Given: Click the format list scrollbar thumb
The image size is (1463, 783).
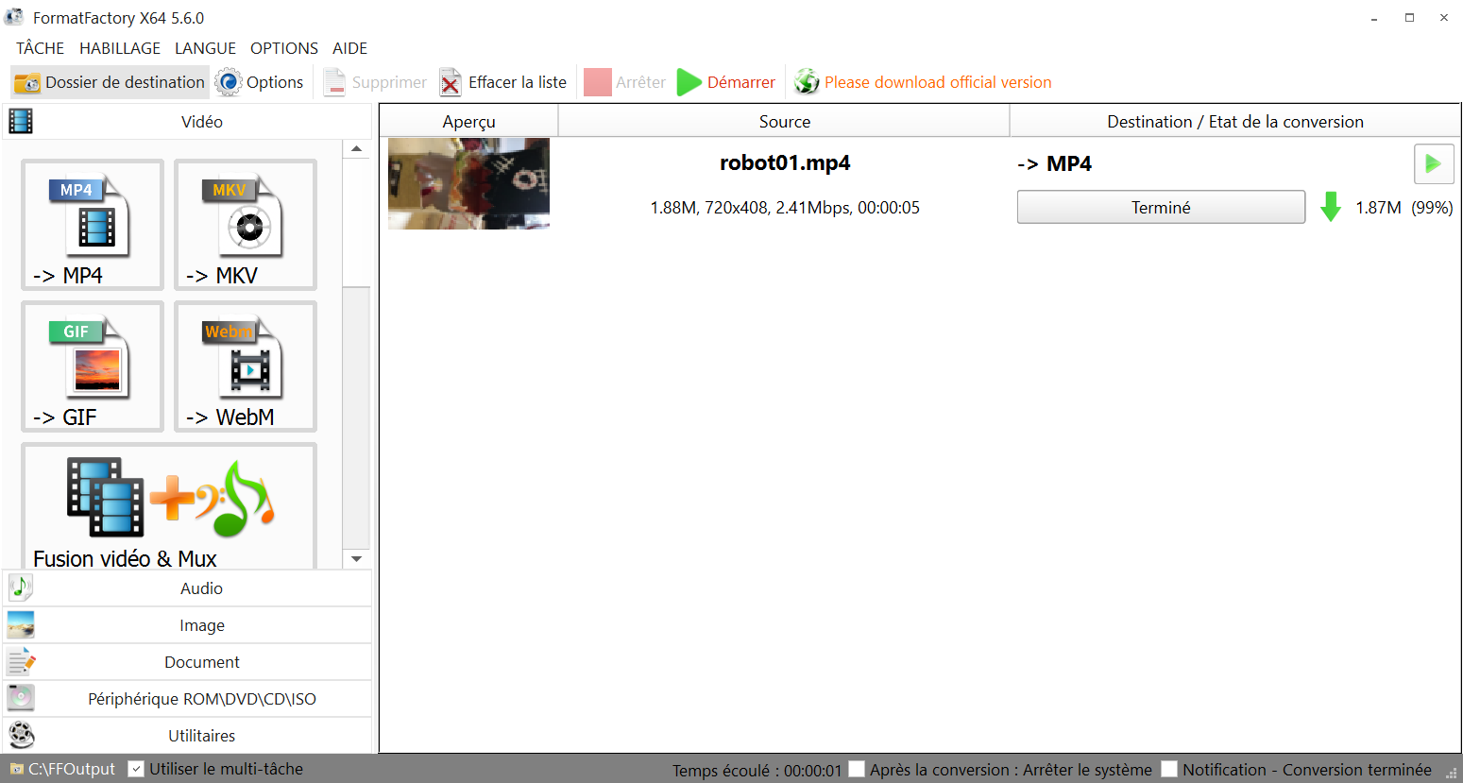Looking at the screenshot, I should pyautogui.click(x=356, y=221).
